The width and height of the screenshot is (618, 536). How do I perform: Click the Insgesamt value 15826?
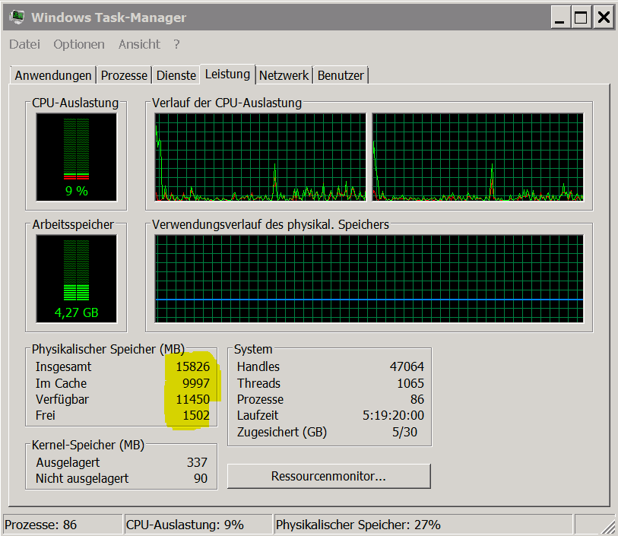click(193, 366)
